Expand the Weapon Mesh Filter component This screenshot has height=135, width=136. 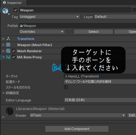[4, 45]
